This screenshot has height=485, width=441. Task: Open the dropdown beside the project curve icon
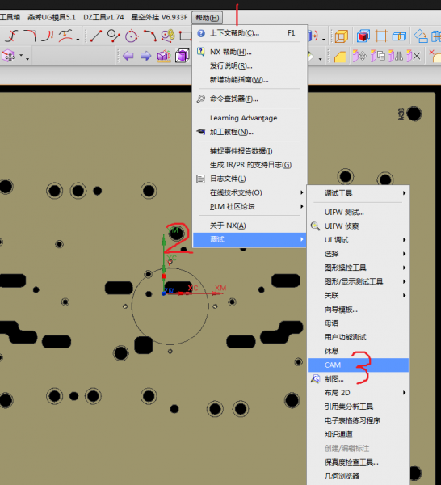(78, 40)
